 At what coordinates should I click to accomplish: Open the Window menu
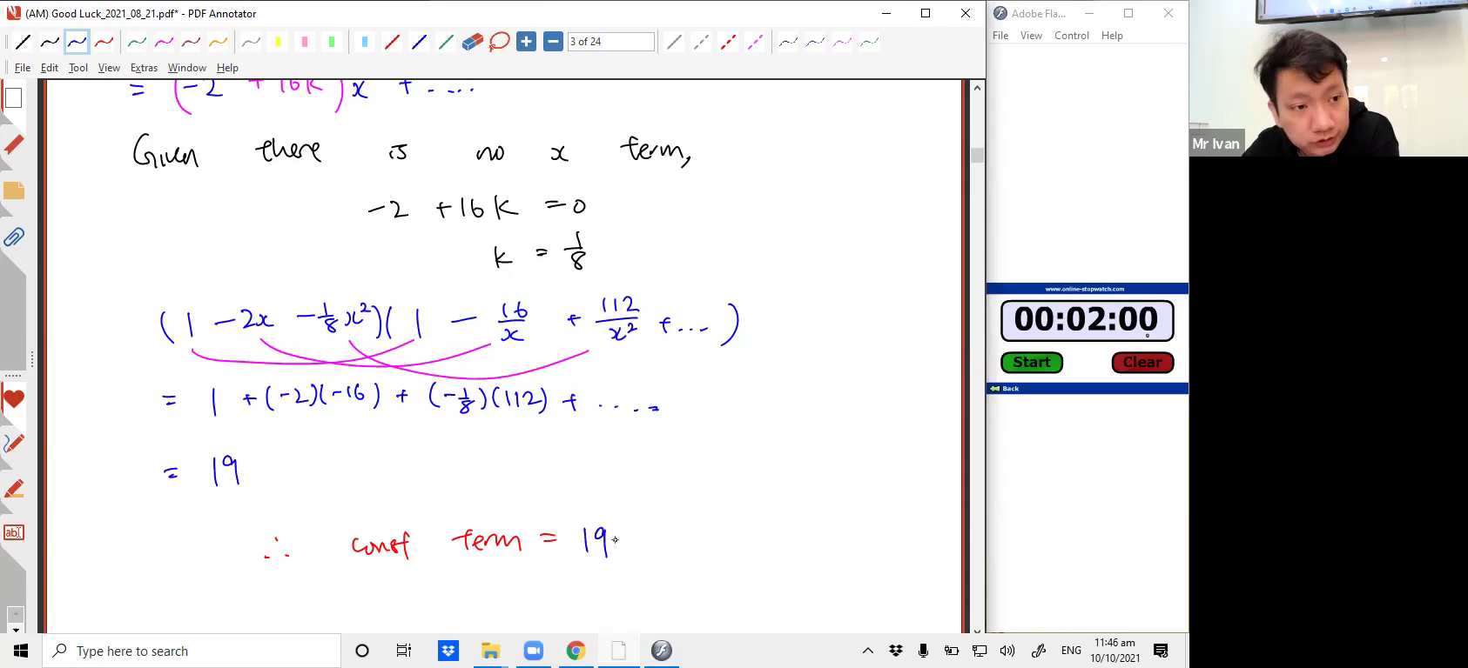click(187, 68)
